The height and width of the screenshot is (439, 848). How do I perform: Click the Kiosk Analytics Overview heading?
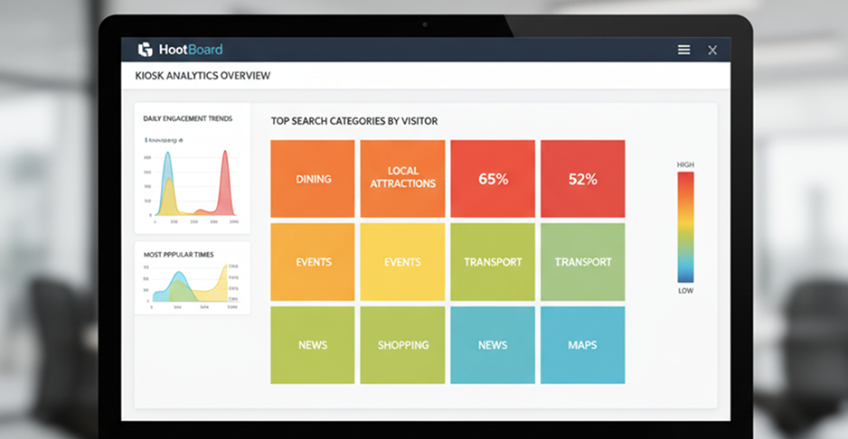point(203,76)
